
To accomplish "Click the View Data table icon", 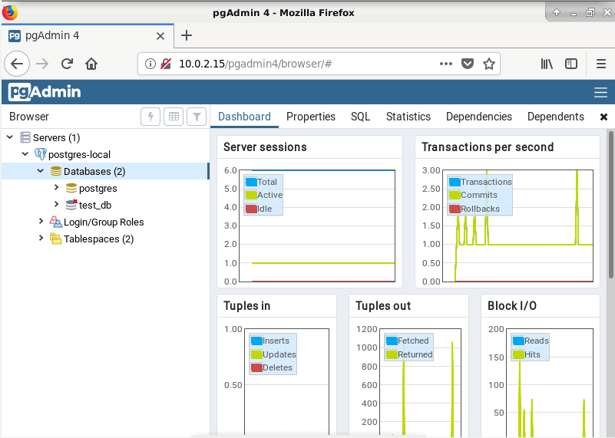I will [x=174, y=117].
